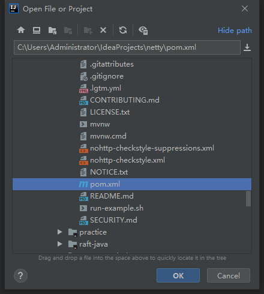Viewport: 264px width, 294px height.
Task: Jump to the Desktop directory icon
Action: click(37, 31)
